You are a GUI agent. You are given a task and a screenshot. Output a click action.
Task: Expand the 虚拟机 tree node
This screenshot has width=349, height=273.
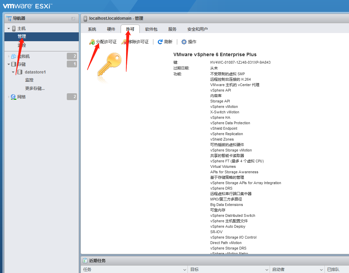[9, 56]
